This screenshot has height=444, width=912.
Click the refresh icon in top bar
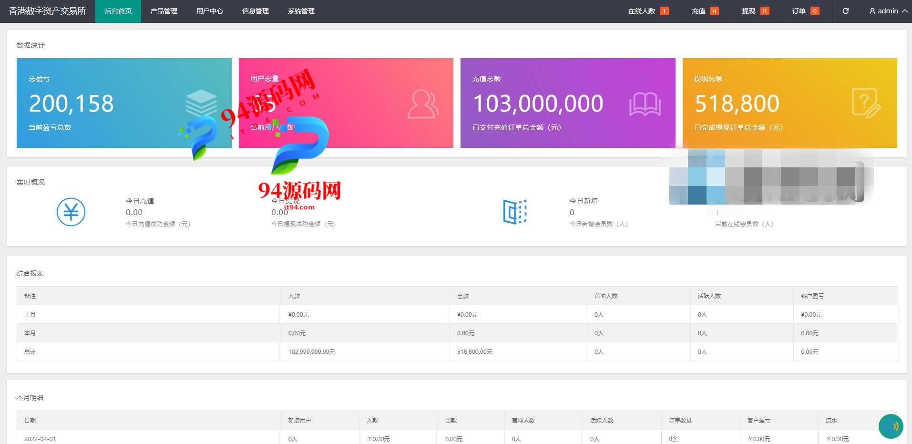[x=845, y=11]
